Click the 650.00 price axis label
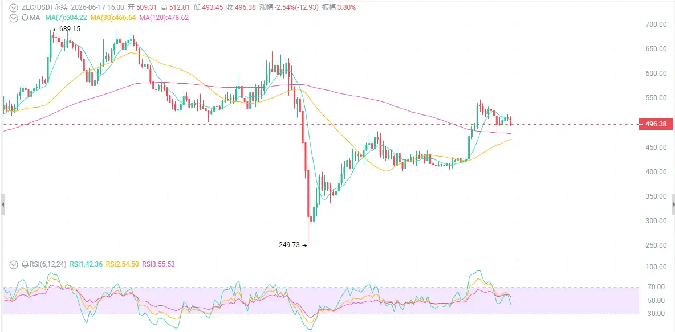 (x=657, y=49)
